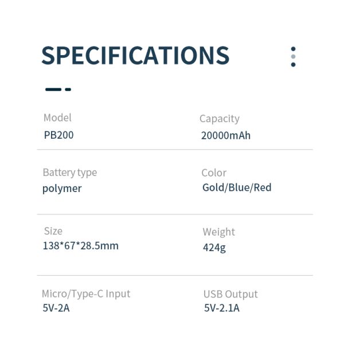Select the Capacity label
344x344 pixels.
(x=219, y=119)
